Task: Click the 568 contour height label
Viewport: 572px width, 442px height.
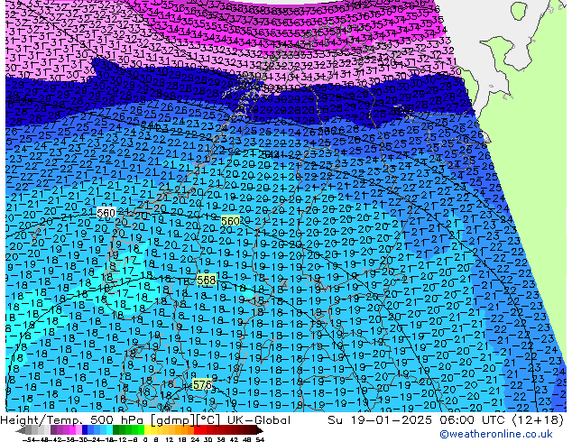Action: click(x=207, y=280)
